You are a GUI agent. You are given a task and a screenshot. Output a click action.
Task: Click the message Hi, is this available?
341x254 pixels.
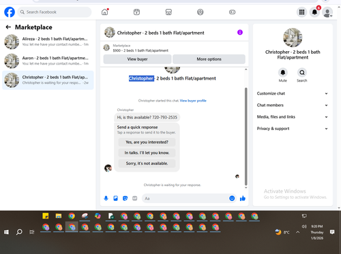pos(147,117)
